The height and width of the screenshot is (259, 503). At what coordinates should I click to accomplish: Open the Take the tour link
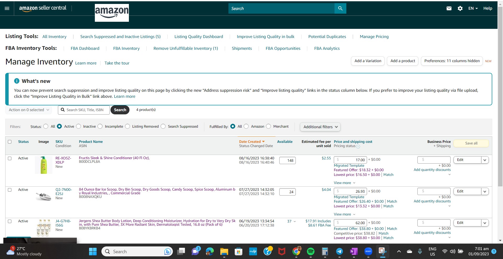(117, 63)
